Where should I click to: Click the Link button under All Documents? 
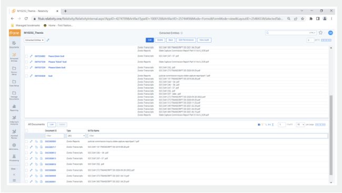coord(52,125)
